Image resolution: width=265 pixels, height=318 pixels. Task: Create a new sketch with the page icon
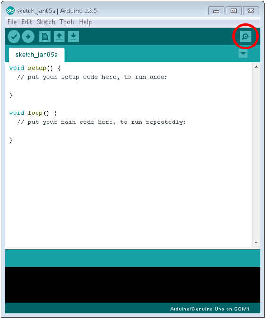[45, 37]
